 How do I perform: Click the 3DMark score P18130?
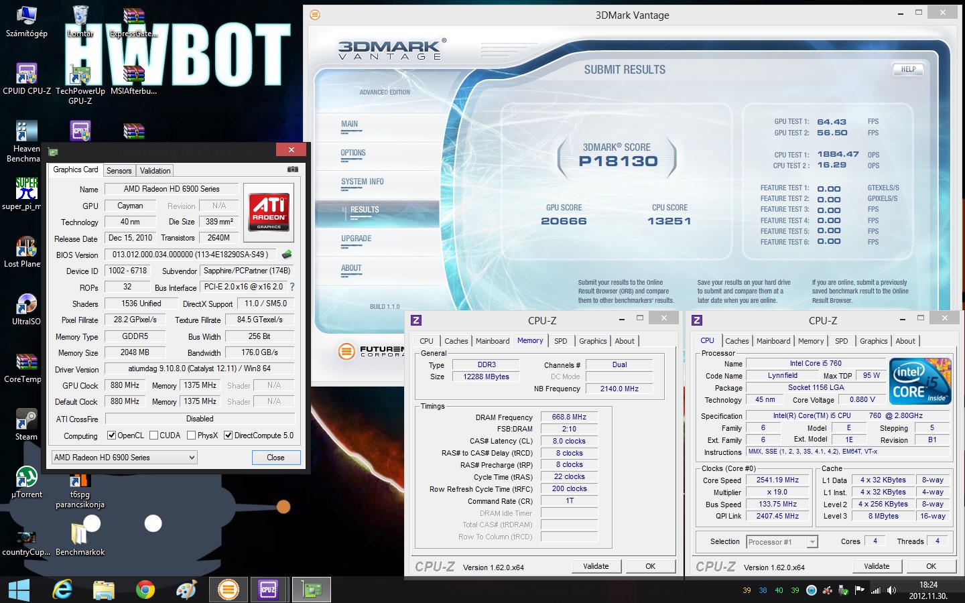pyautogui.click(x=618, y=161)
